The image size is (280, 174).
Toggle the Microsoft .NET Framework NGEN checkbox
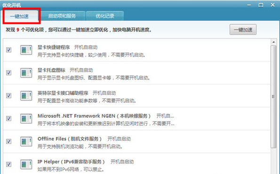pyautogui.click(x=9, y=119)
